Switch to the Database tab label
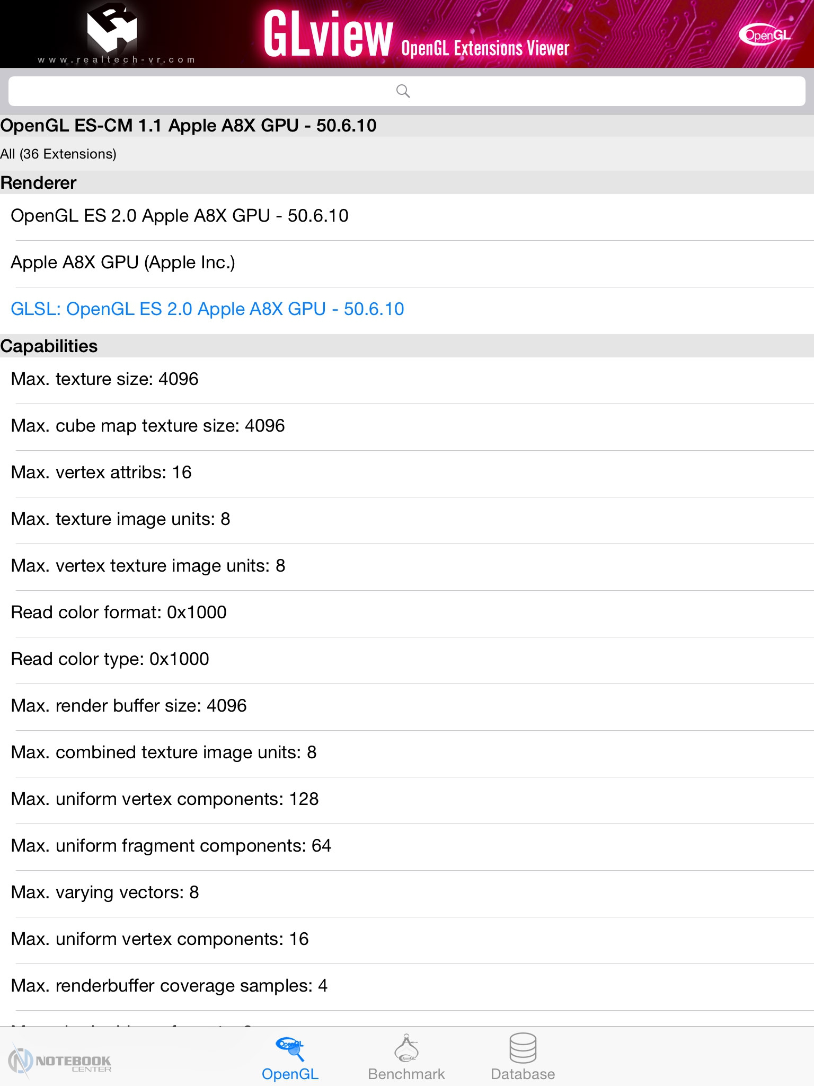Viewport: 814px width, 1086px height. (x=523, y=1074)
